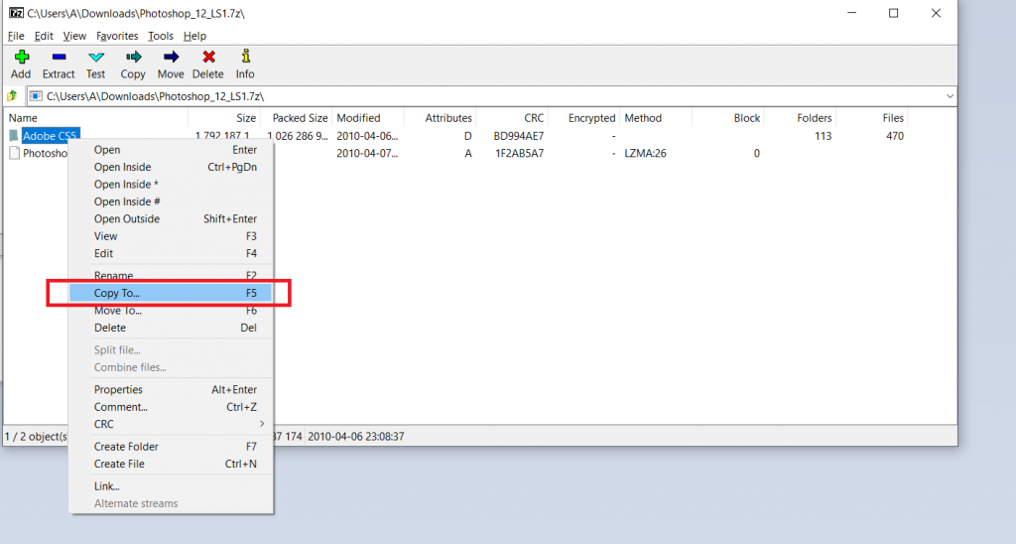Click the Info toolbar icon
Image resolution: width=1016 pixels, height=544 pixels.
tap(246, 57)
